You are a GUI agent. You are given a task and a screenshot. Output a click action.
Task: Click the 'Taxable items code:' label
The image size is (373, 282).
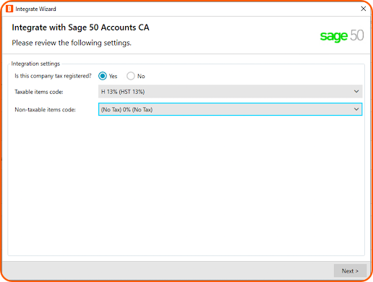(39, 92)
